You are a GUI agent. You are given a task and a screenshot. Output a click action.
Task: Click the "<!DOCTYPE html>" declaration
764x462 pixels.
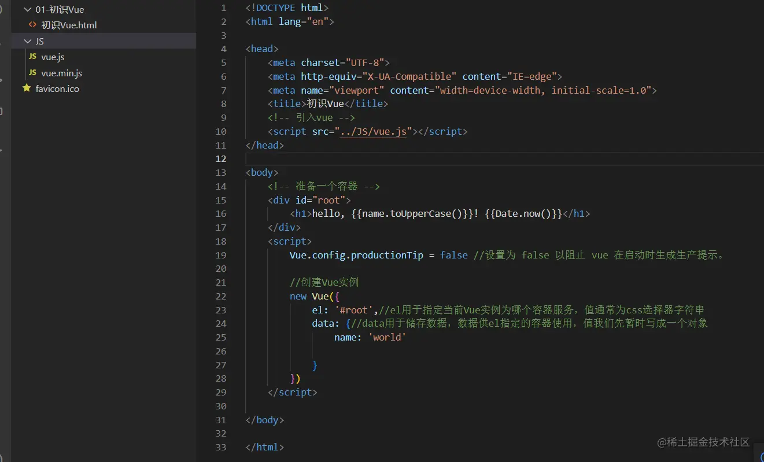[287, 8]
